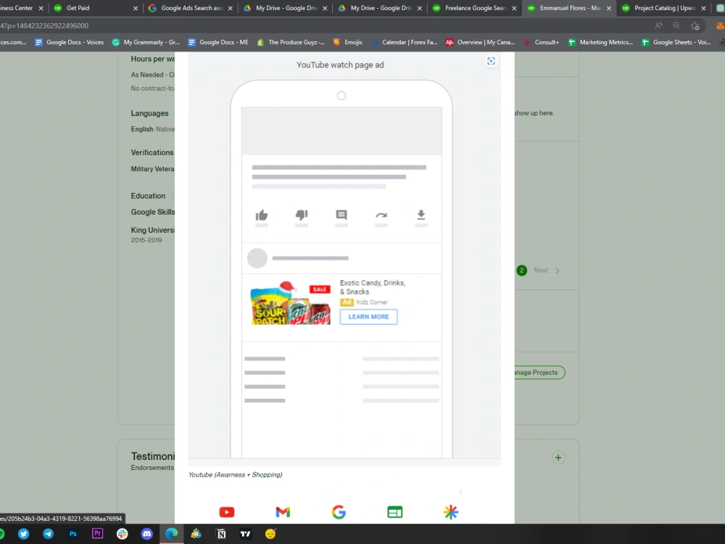Click the fullscreen icon on the image viewer
This screenshot has width=725, height=544.
491,61
